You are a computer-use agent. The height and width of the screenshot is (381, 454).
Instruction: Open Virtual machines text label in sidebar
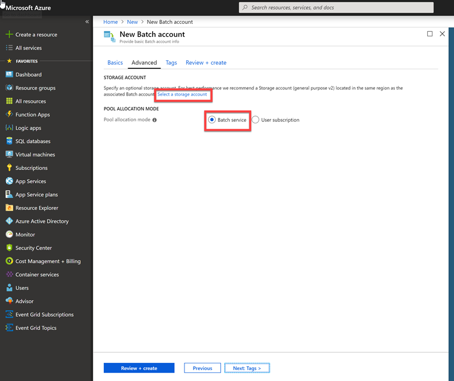point(35,155)
